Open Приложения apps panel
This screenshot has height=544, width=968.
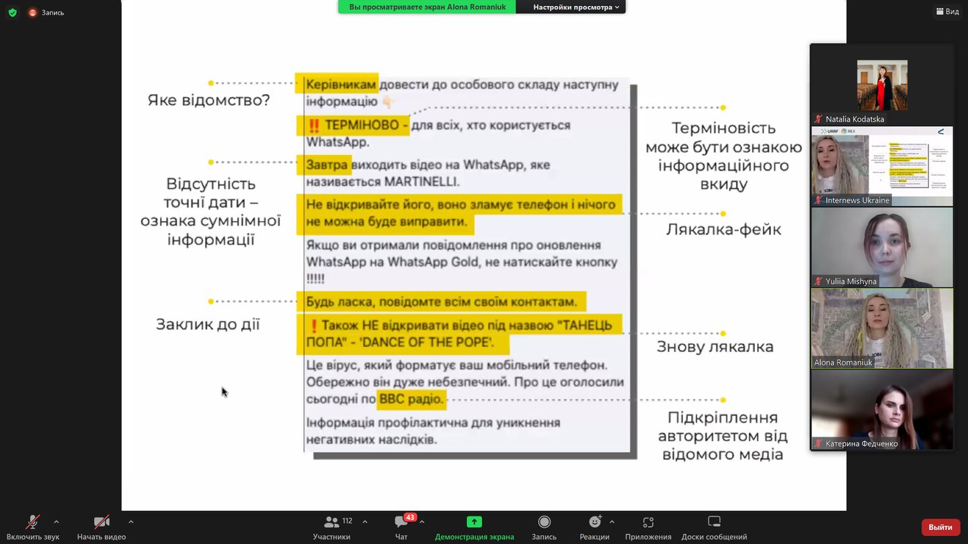pos(648,527)
